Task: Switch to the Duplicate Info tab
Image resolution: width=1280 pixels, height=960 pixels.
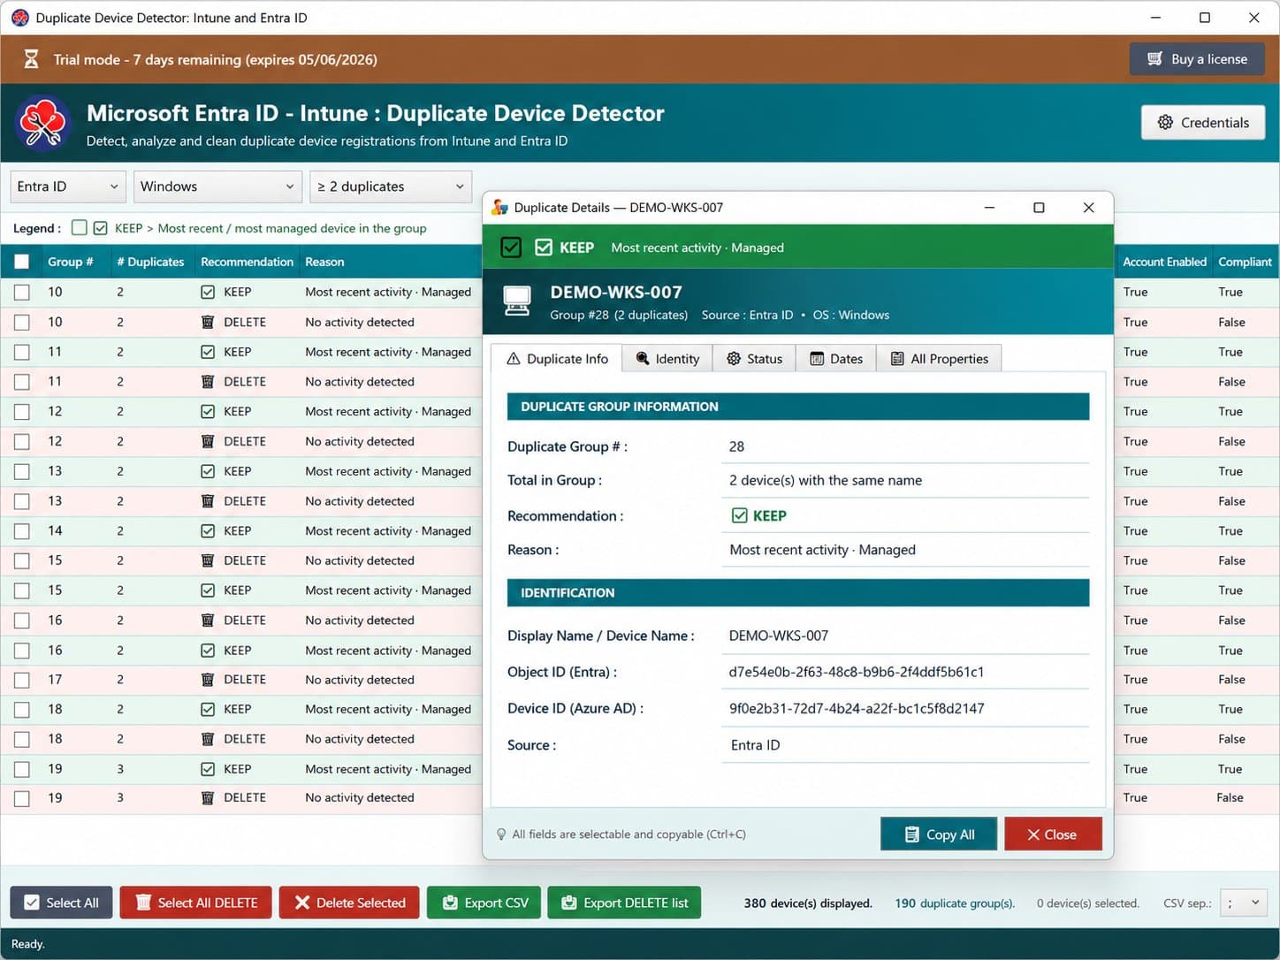Action: tap(557, 358)
